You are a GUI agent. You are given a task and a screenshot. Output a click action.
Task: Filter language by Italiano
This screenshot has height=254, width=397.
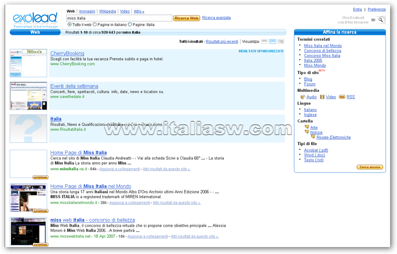[x=310, y=110]
